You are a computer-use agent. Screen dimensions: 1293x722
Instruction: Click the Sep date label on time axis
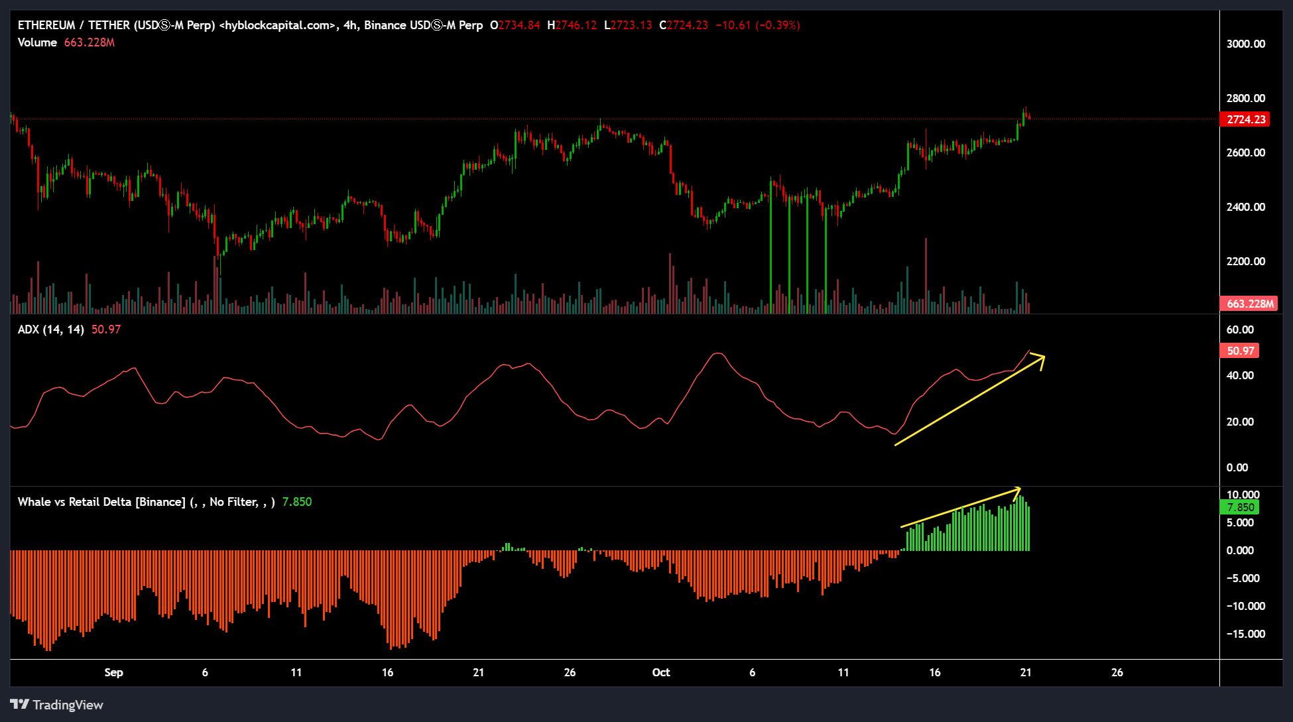(x=113, y=672)
